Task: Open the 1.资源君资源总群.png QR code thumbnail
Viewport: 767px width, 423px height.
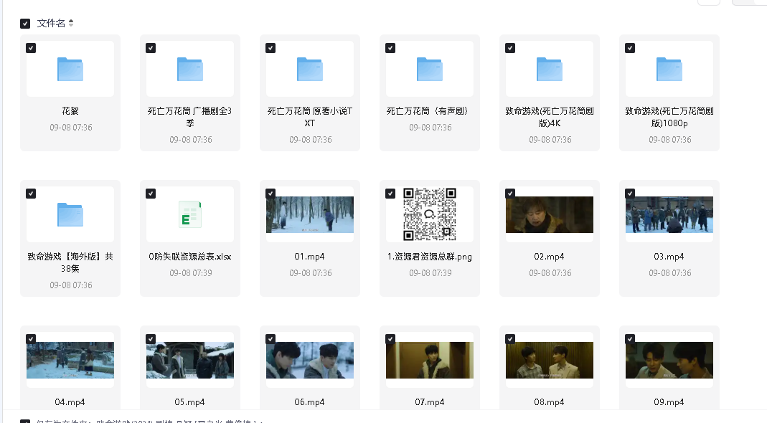Action: click(430, 214)
